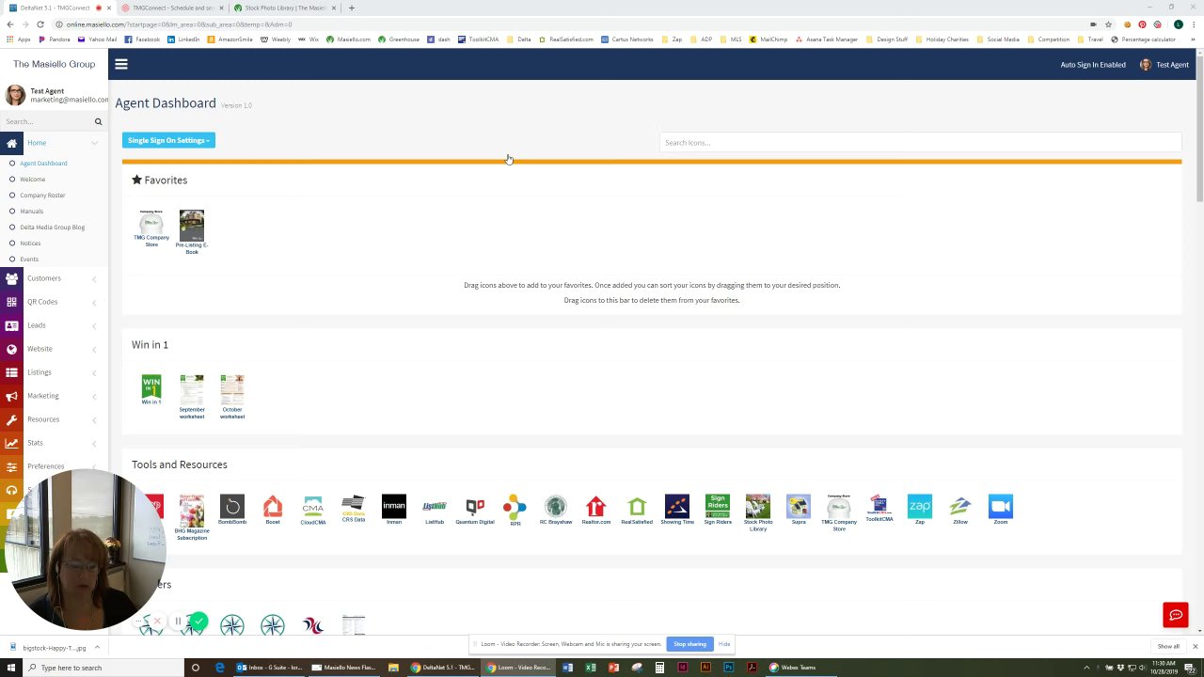Screen dimensions: 1204x677
Task: Click the Stop sharing button
Action: click(689, 644)
